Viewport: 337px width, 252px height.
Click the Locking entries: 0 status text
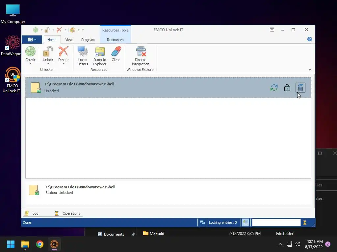pos(223,222)
